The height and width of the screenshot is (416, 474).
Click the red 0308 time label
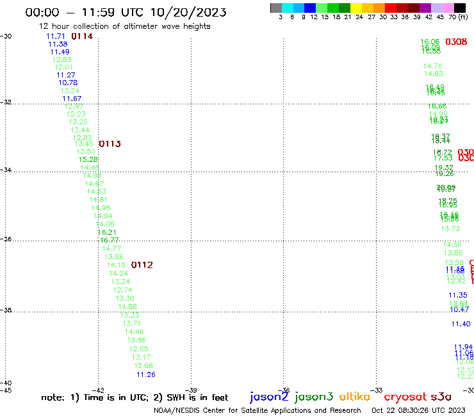click(x=456, y=42)
